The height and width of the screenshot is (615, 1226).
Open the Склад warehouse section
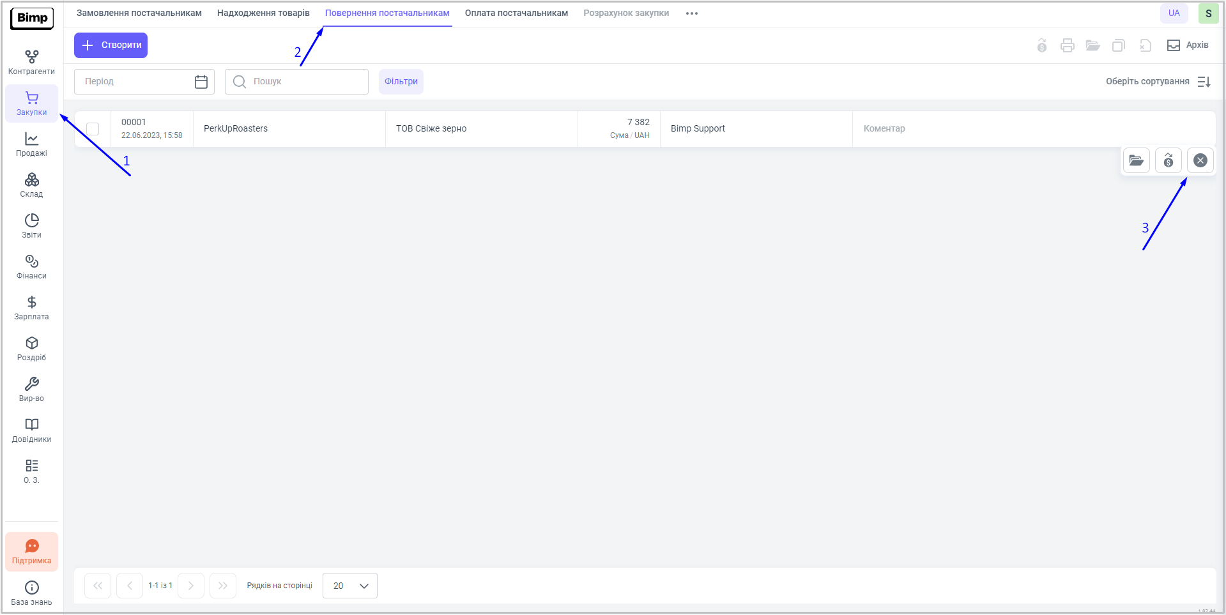coord(31,185)
